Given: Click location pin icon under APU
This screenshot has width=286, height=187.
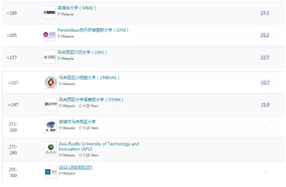Looking at the screenshot, I should 60,155.
